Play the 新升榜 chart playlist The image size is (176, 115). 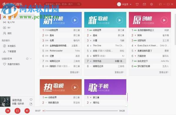point(75,20)
